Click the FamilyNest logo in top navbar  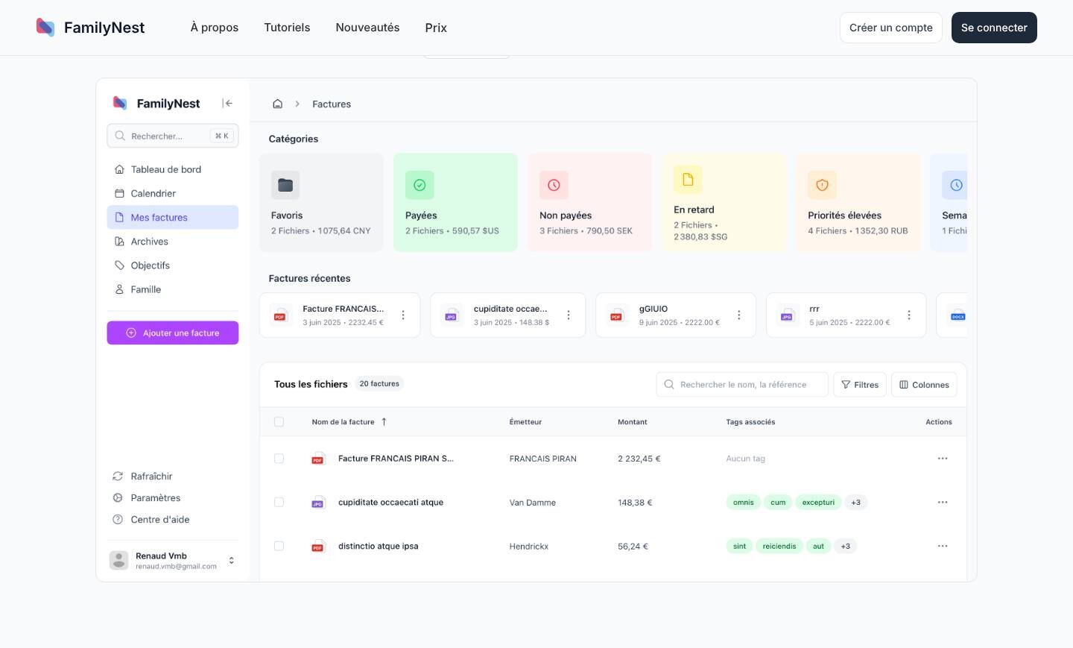coord(90,28)
